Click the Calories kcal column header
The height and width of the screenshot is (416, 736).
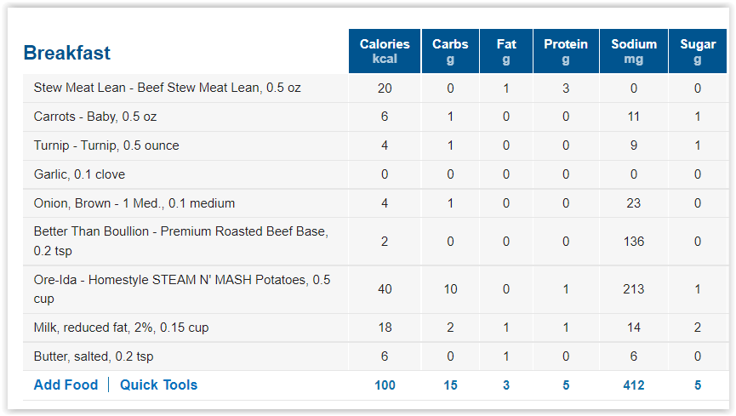point(385,51)
